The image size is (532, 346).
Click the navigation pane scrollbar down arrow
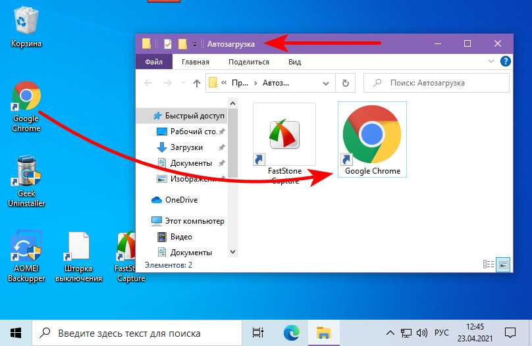click(x=232, y=252)
